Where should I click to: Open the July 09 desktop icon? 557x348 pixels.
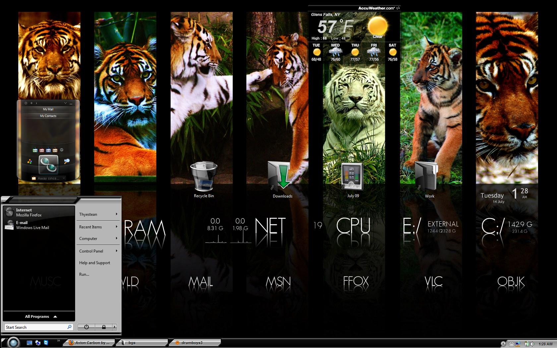[352, 176]
